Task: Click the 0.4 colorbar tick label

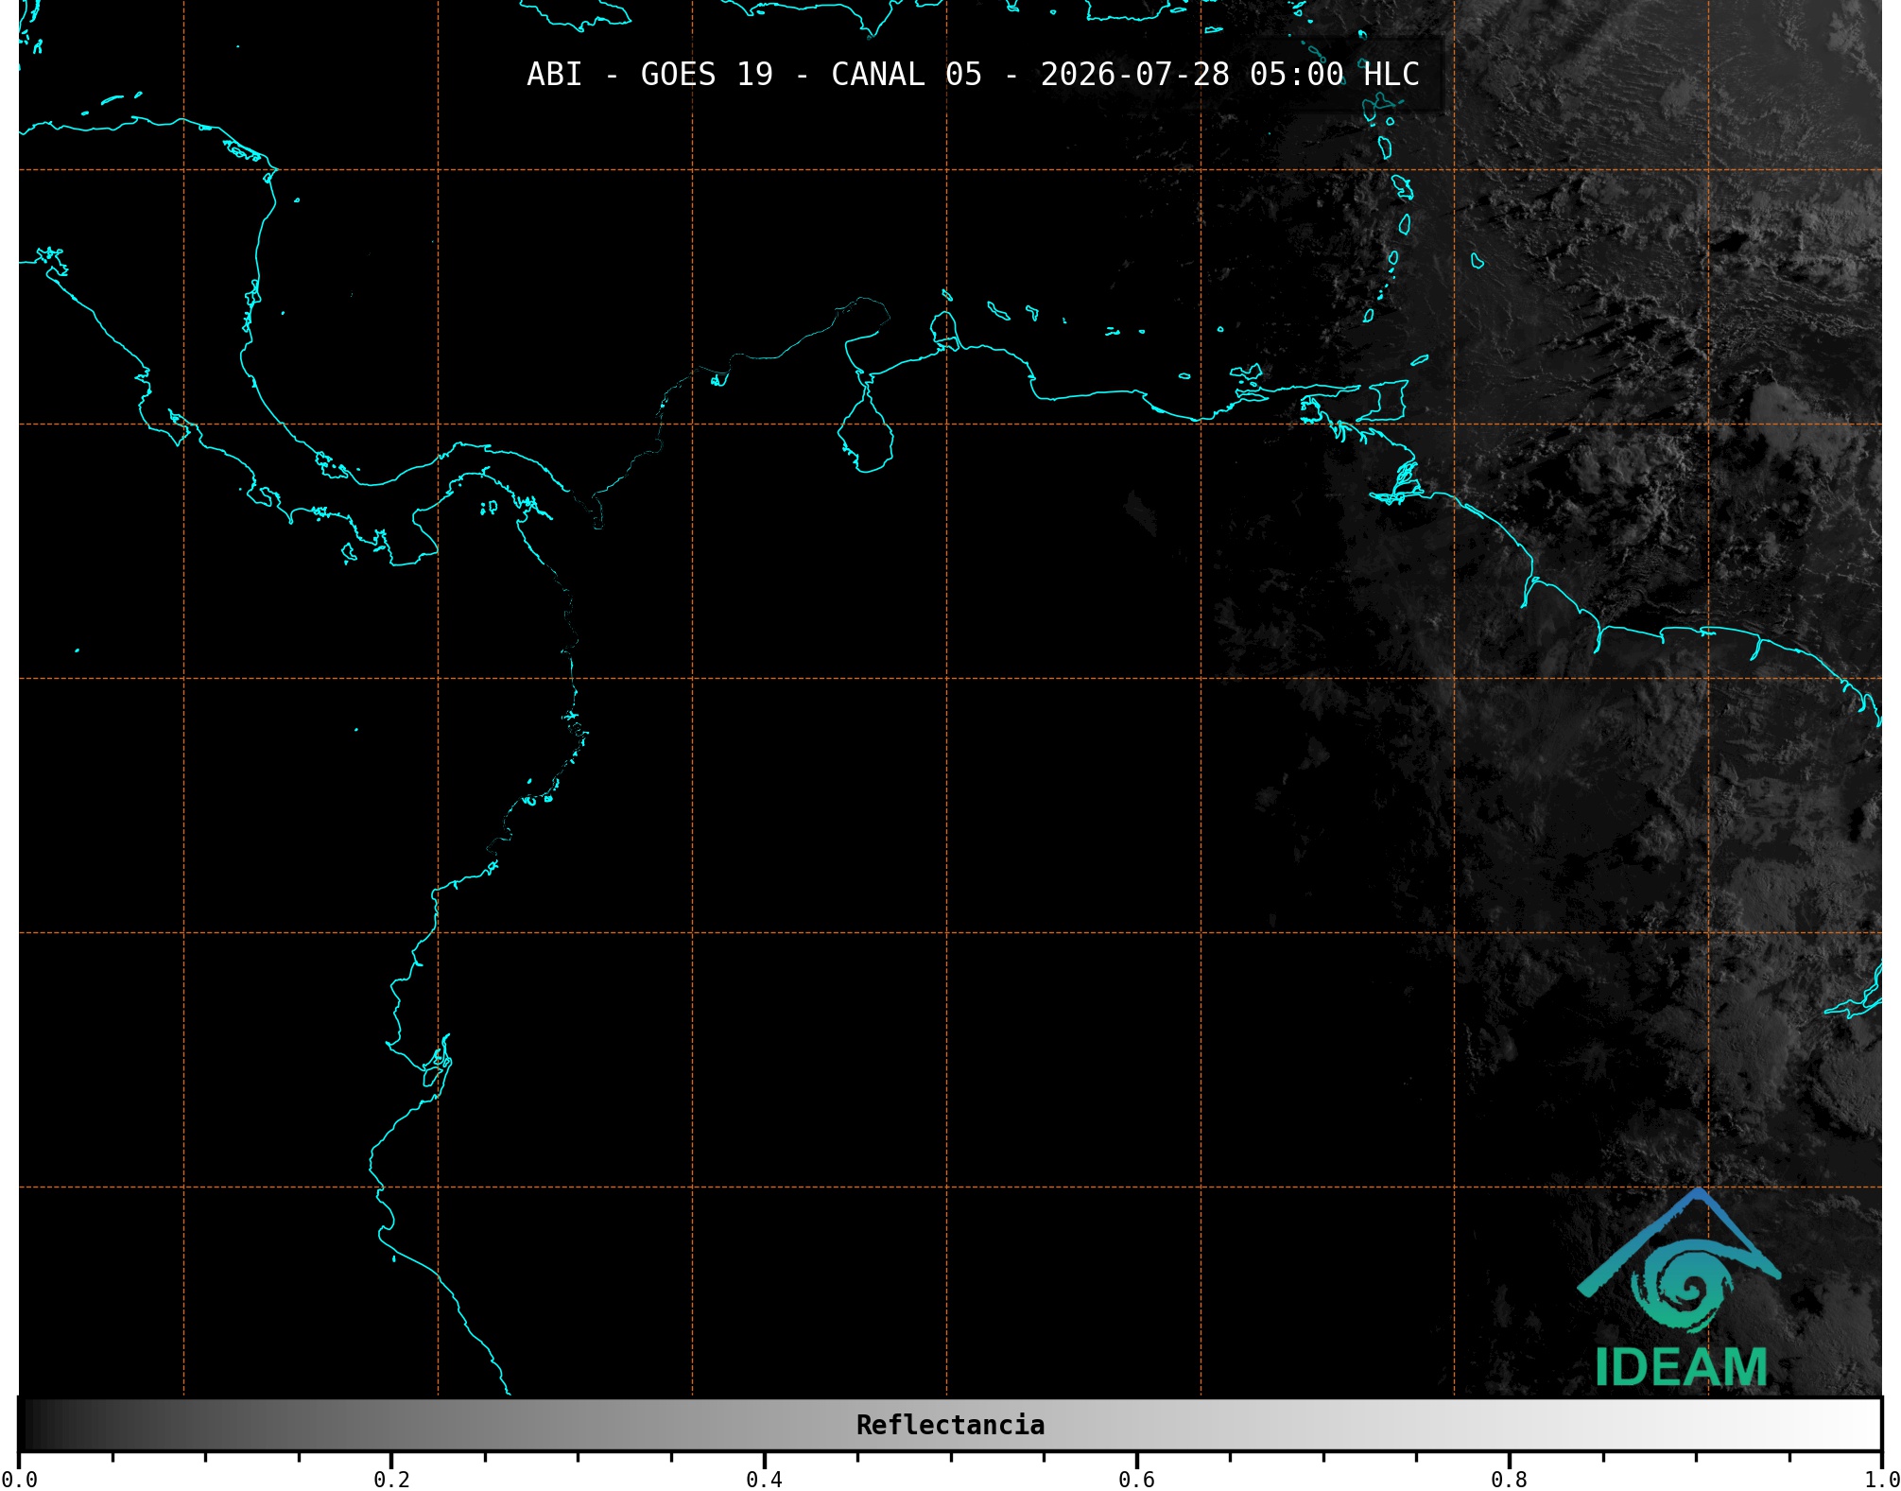Action: tap(764, 1480)
